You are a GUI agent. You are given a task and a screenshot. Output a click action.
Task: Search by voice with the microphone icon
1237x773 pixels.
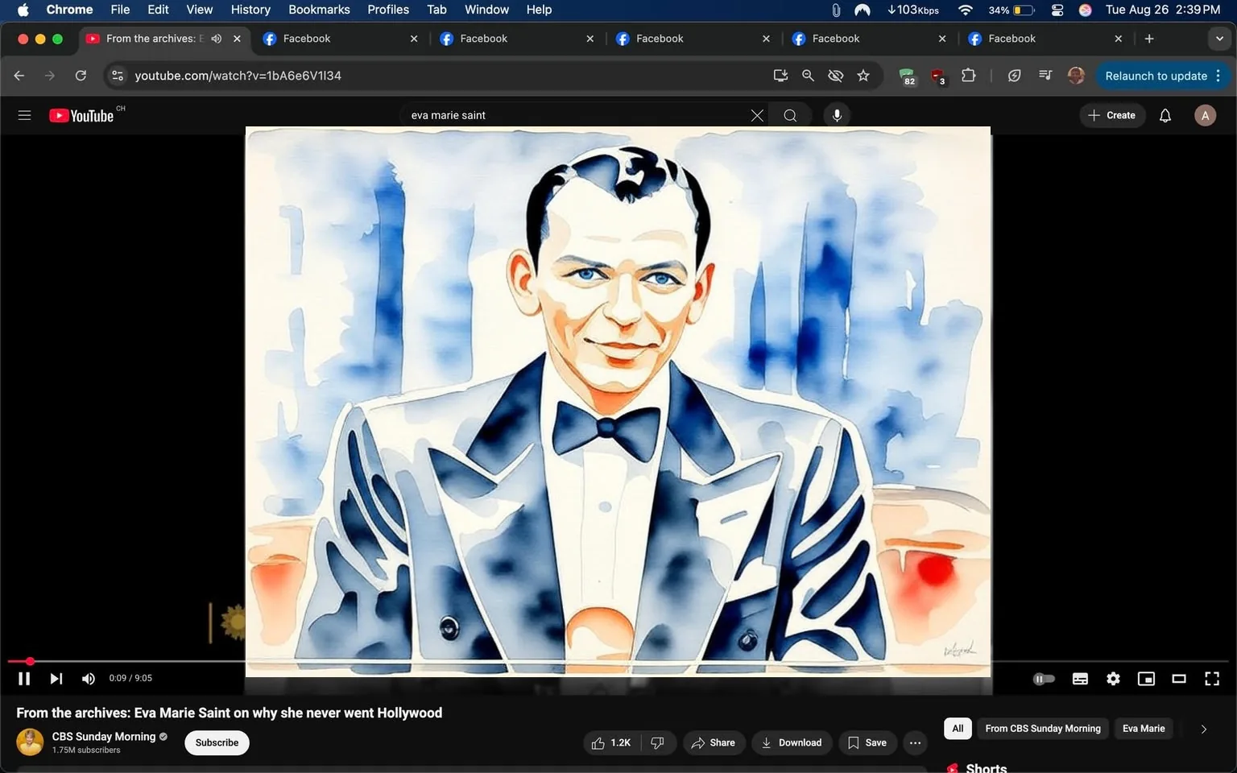[837, 115]
